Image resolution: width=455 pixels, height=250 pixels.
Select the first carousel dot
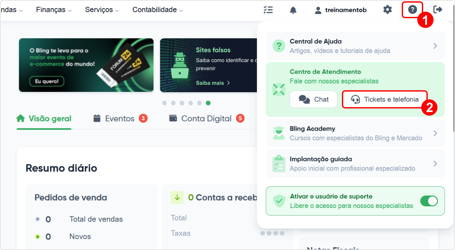[164, 103]
